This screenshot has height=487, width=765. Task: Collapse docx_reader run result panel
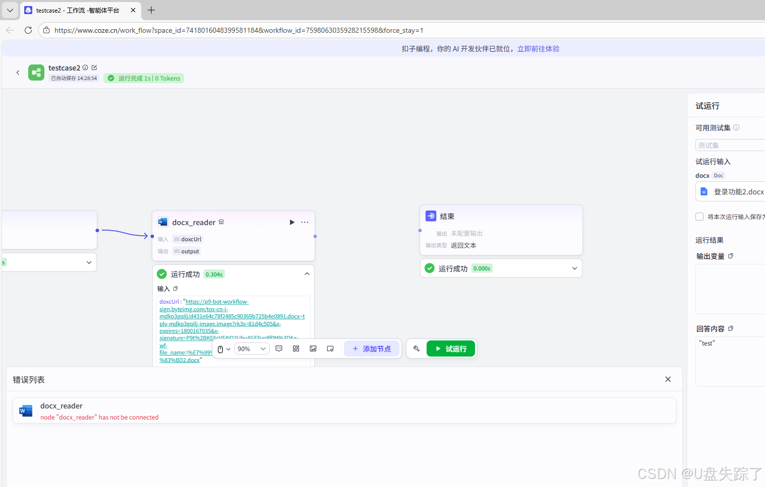[x=307, y=274]
